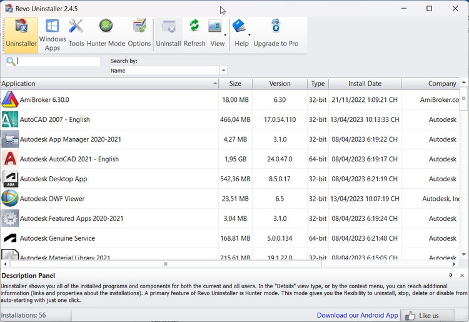Sort by the Install Date column
Image resolution: width=469 pixels, height=322 pixels.
(x=365, y=84)
